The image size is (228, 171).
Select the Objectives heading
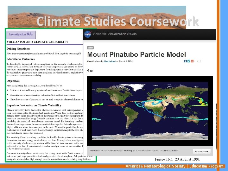pos(13,81)
